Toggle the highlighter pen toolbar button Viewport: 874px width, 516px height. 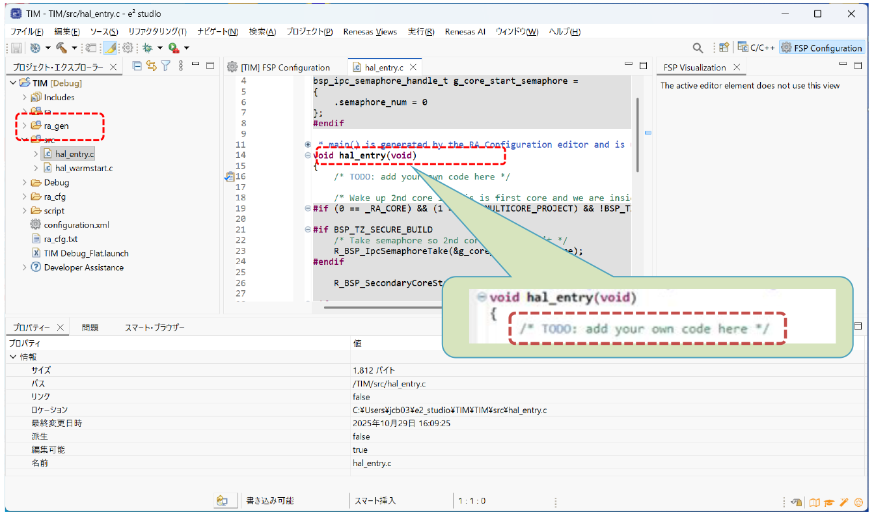pyautogui.click(x=111, y=48)
